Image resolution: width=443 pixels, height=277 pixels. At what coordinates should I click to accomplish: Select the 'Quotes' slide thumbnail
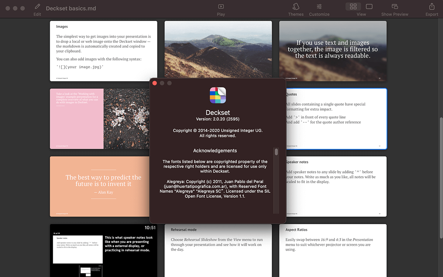(x=337, y=119)
